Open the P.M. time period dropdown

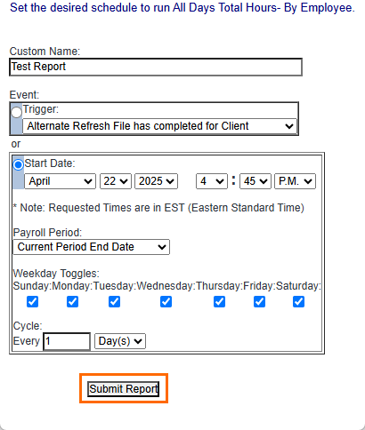296,181
